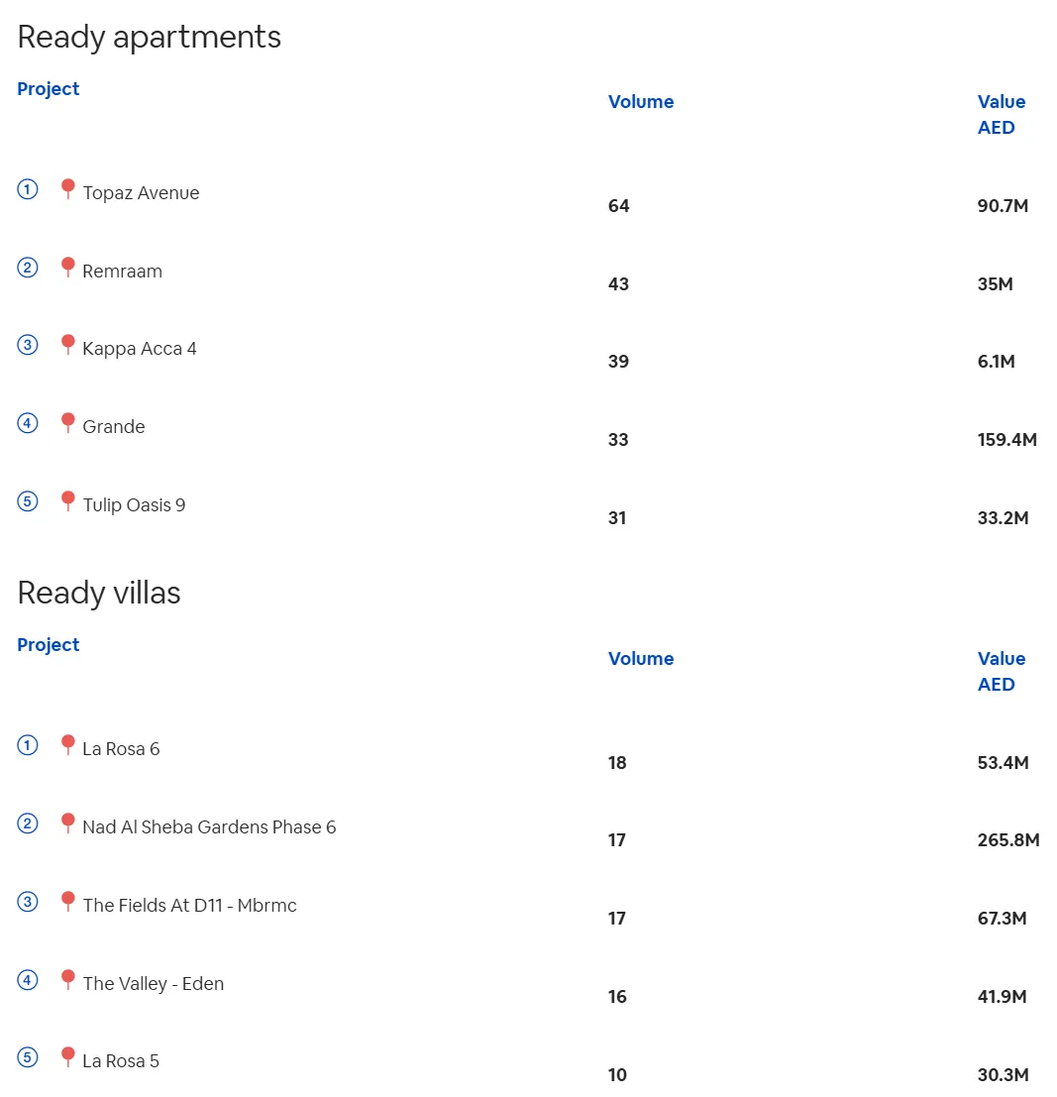This screenshot has height=1097, width=1057.
Task: Click the 265.8M value for Nad Al Sheba
Action: 1008,839
